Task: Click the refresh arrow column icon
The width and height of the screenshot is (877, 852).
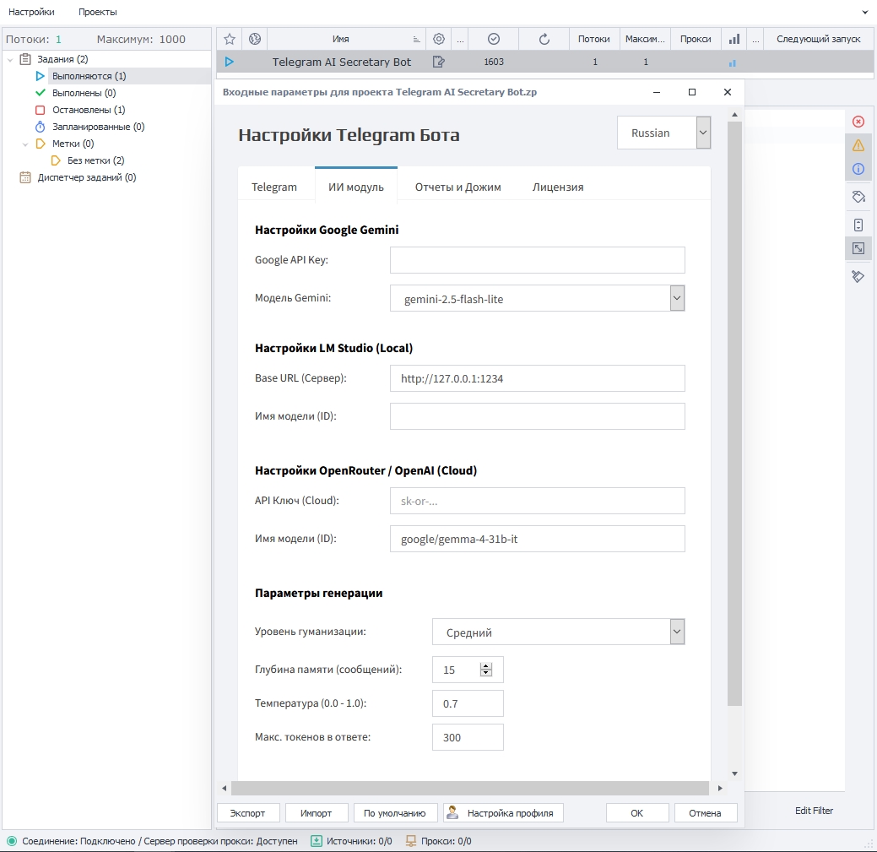Action: coord(544,39)
